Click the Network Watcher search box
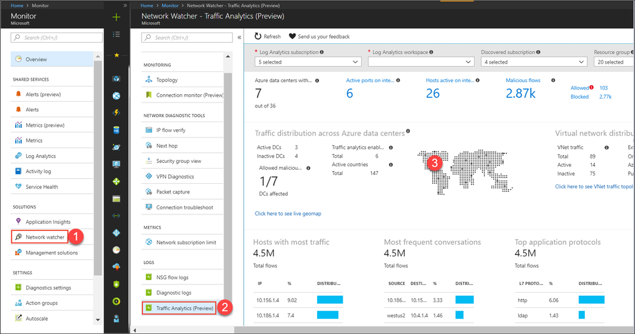 [187, 38]
